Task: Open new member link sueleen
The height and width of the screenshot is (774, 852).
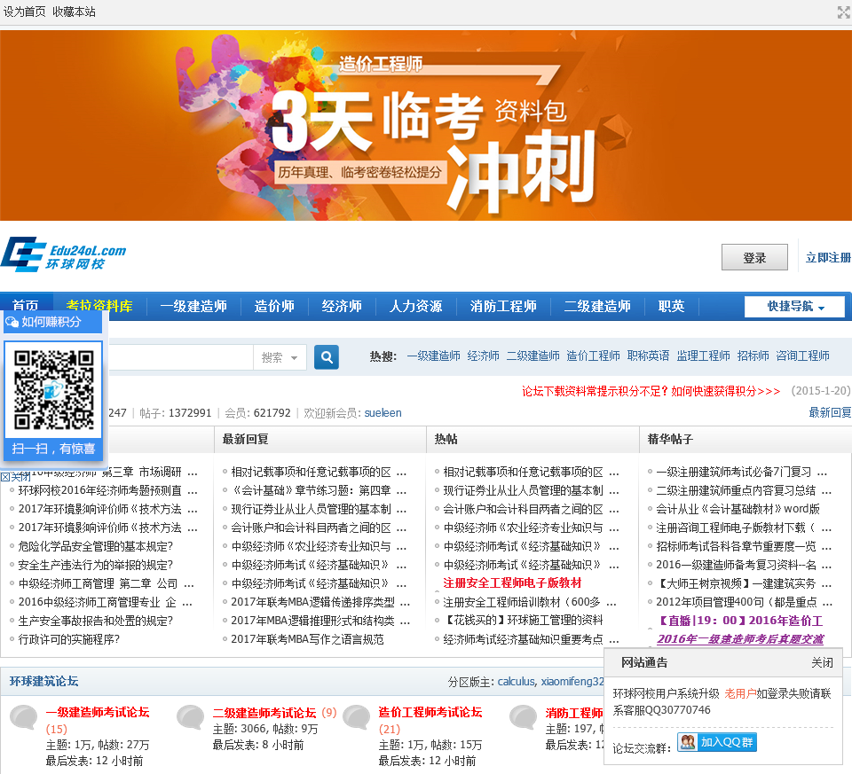Action: tap(383, 412)
